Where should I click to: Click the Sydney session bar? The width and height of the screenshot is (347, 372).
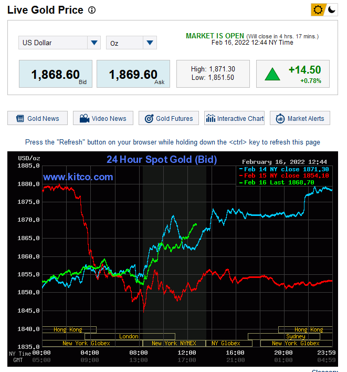[x=284, y=336]
